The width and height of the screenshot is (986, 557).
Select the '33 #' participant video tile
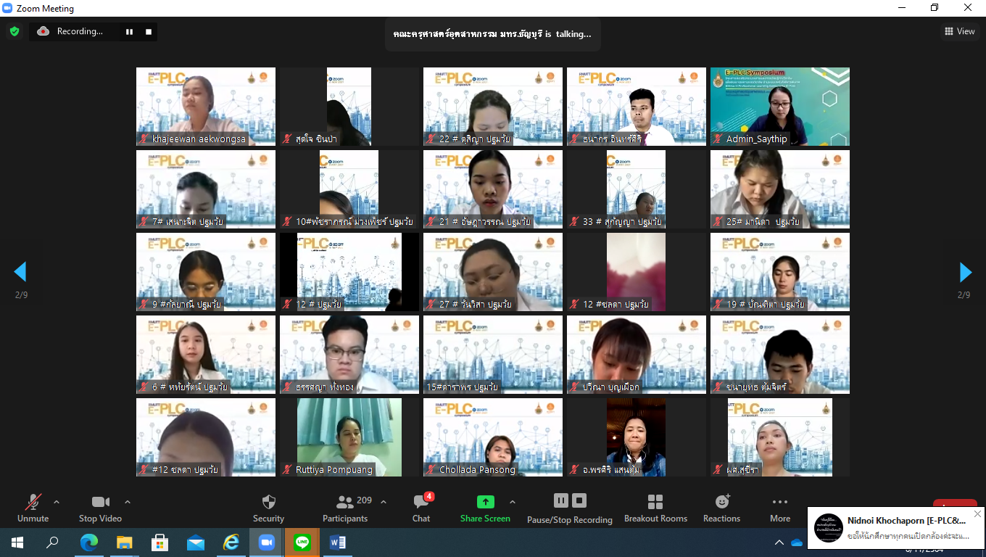(x=637, y=189)
